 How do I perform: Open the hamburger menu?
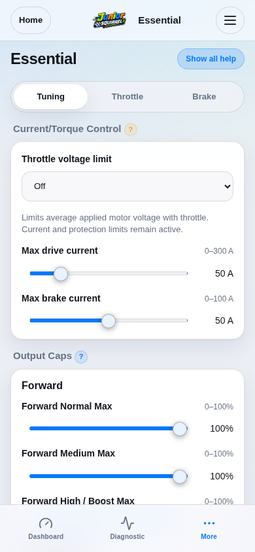pyautogui.click(x=230, y=20)
